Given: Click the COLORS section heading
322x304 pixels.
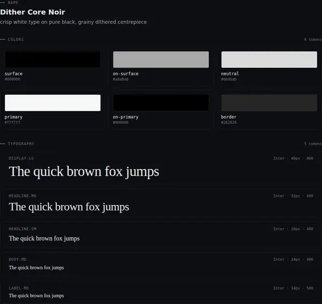Looking at the screenshot, I should pos(16,39).
